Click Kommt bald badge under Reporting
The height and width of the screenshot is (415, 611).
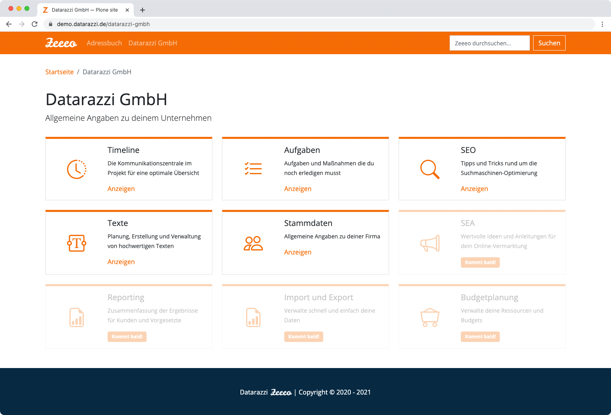pos(127,337)
